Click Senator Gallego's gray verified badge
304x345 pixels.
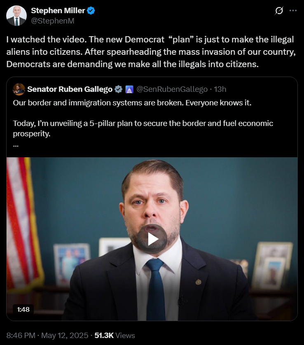pos(119,89)
